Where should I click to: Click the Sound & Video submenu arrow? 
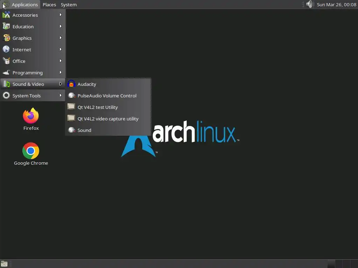[60, 84]
